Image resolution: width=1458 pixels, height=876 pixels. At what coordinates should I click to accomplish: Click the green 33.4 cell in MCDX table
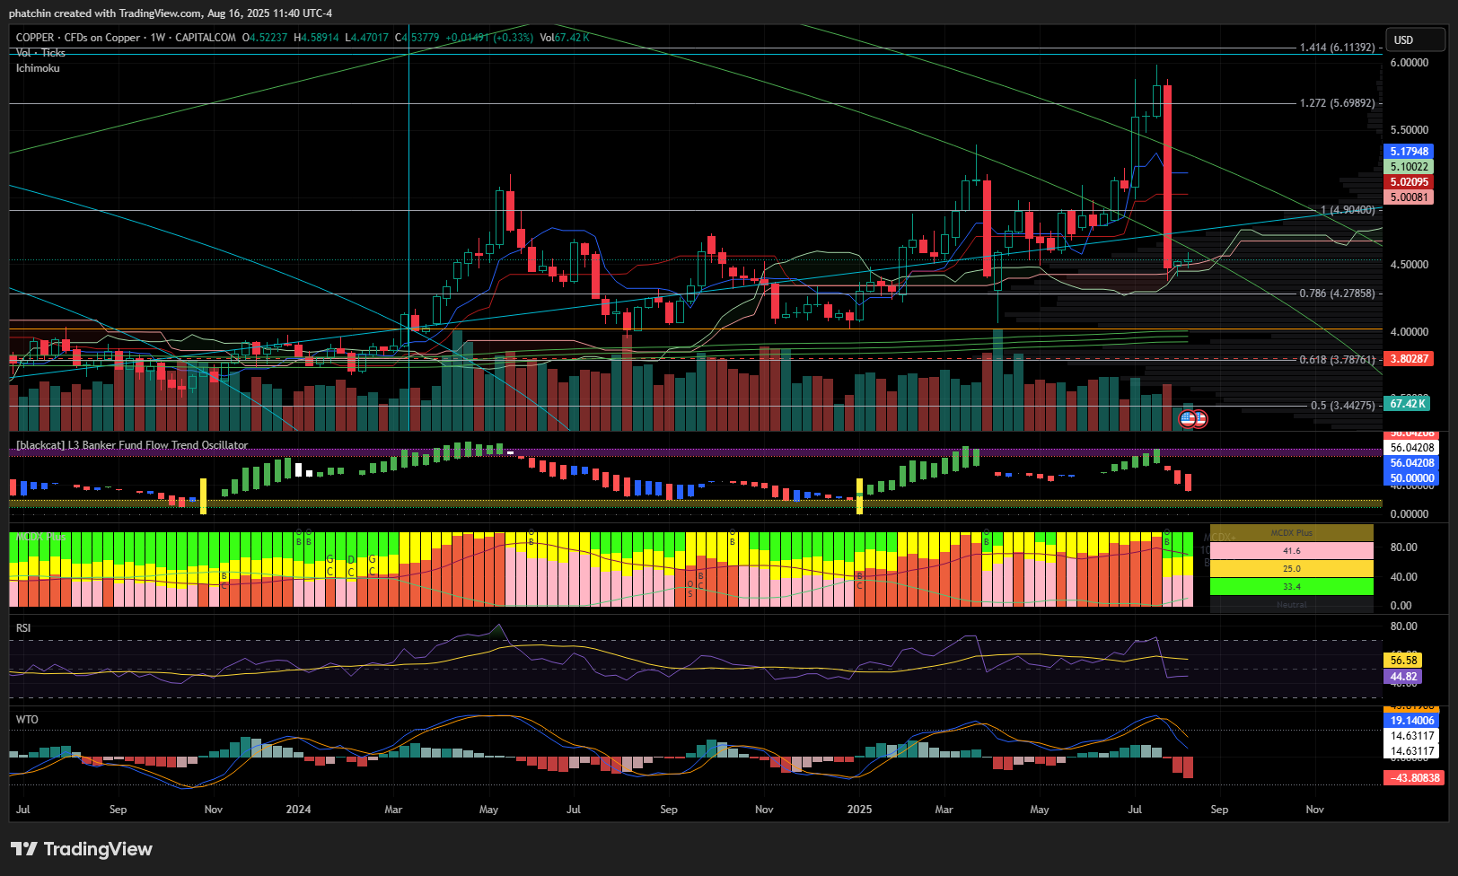point(1291,587)
